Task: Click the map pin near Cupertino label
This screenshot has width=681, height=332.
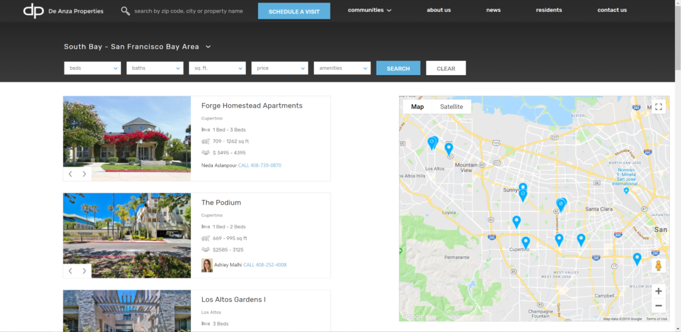Action: click(x=525, y=243)
